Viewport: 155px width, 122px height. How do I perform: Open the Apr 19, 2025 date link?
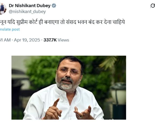coord(27,40)
